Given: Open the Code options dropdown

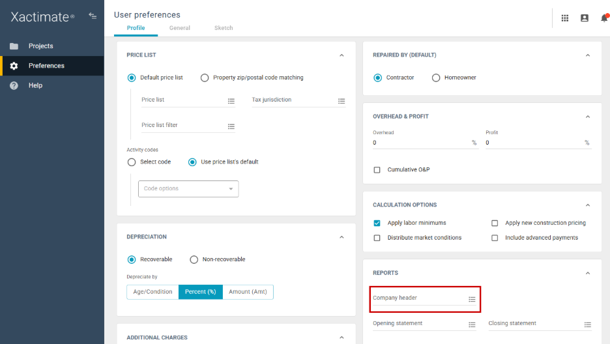Looking at the screenshot, I should [x=188, y=189].
